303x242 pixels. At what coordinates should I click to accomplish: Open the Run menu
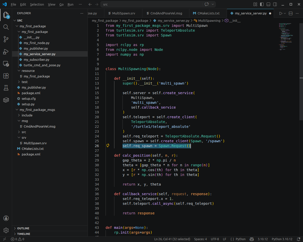coord(71,4)
